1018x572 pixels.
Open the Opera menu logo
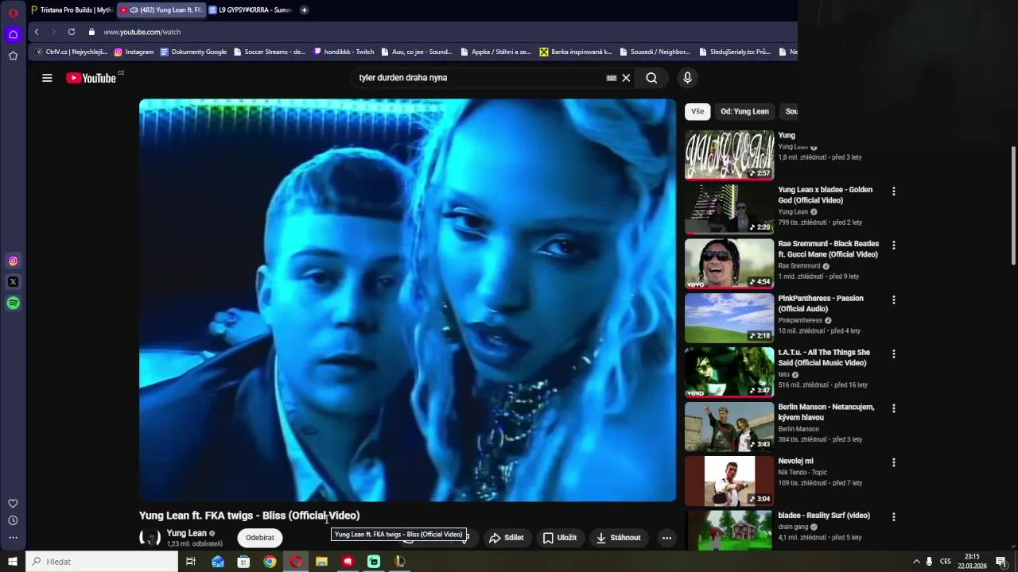click(x=13, y=13)
